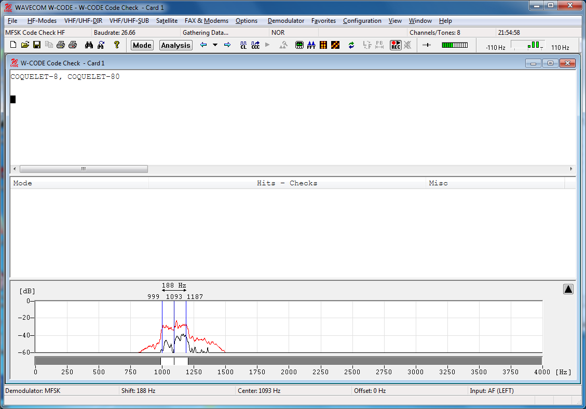This screenshot has width=586, height=409.
Task: Toggle the REC recording button
Action: pos(396,45)
